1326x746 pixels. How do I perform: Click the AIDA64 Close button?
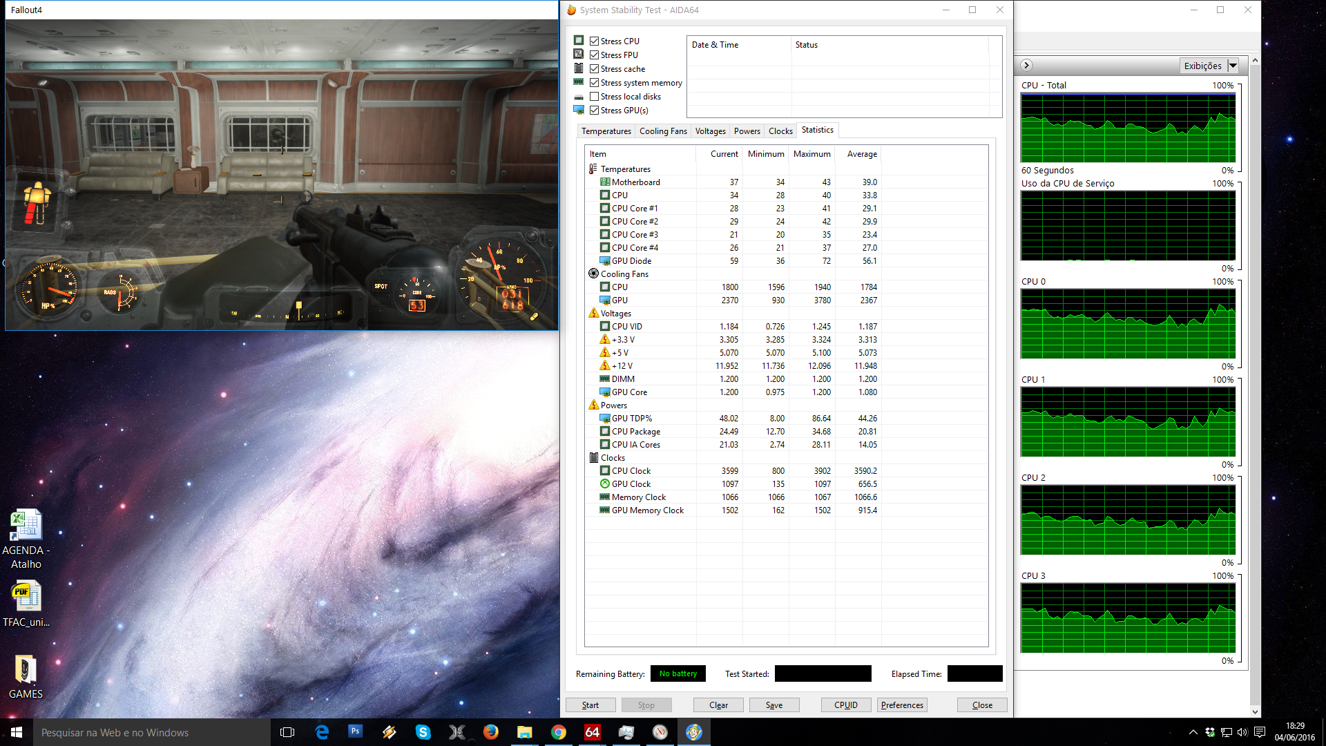pyautogui.click(x=982, y=705)
